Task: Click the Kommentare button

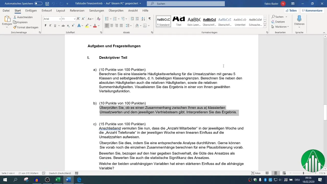Action: pyautogui.click(x=312, y=10)
